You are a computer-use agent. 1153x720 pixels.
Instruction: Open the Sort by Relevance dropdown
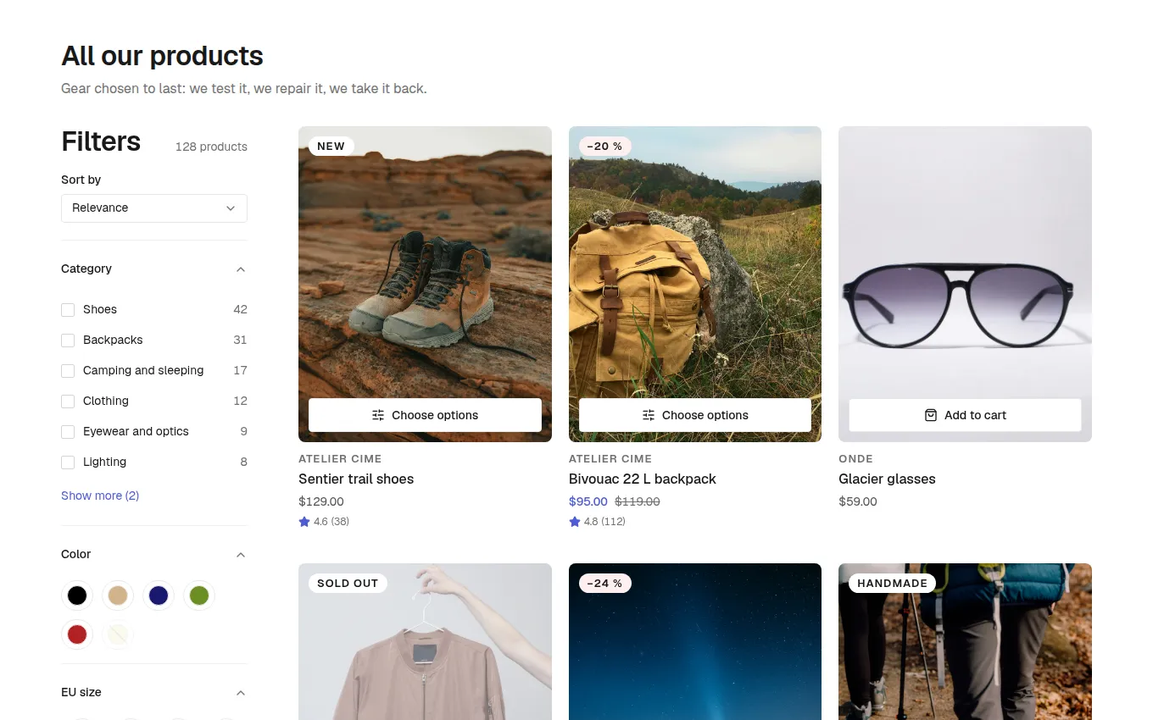pyautogui.click(x=154, y=208)
